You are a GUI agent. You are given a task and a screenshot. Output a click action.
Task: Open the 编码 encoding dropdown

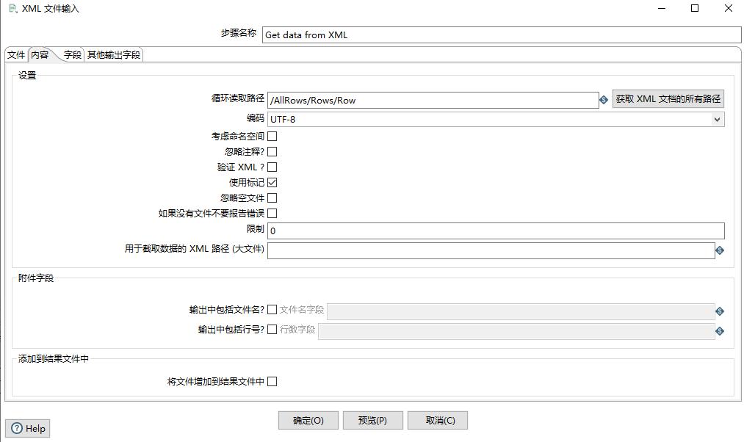pos(716,118)
